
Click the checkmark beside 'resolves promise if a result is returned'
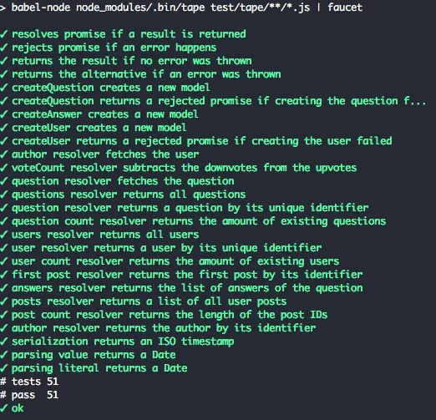point(4,34)
